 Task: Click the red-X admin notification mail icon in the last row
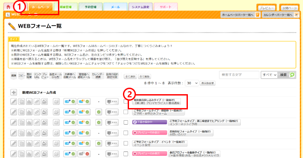tap(84, 154)
